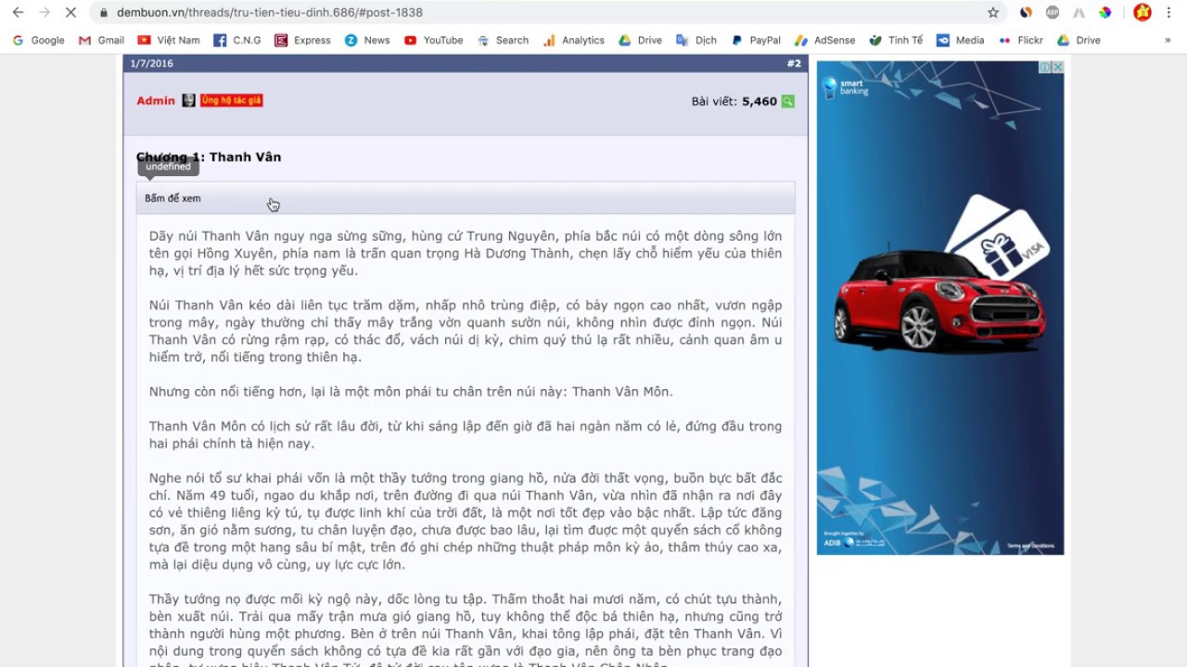Click the address bar URL field
The width and height of the screenshot is (1187, 667).
(538, 13)
